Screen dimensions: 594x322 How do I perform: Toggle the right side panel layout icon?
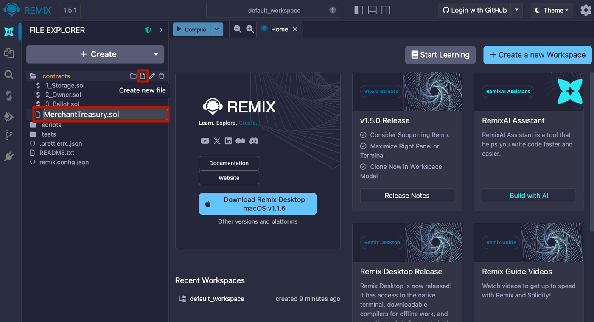386,10
